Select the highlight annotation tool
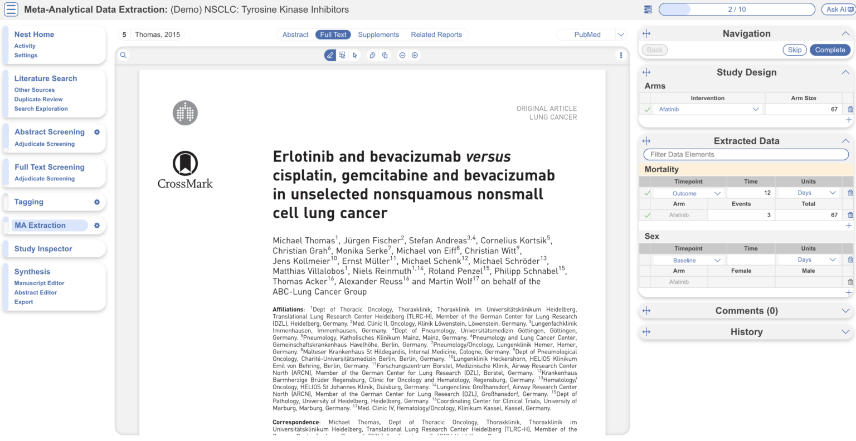 click(x=330, y=55)
